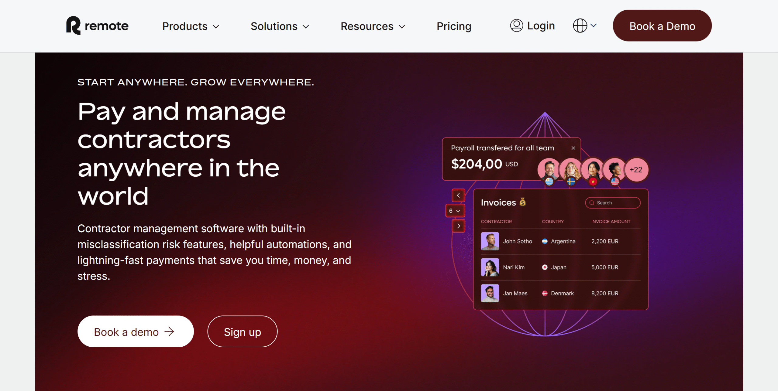The image size is (778, 391).
Task: Click the +22 team members badge
Action: click(x=636, y=170)
